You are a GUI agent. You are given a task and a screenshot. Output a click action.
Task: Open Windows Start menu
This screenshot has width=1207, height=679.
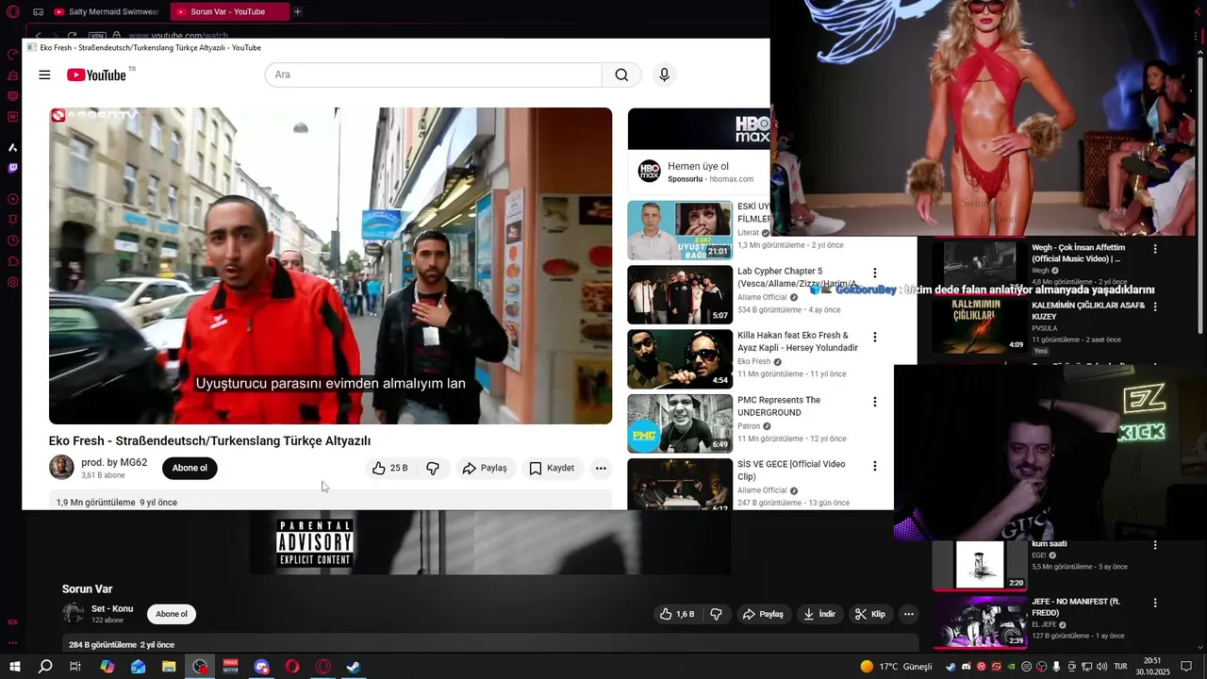pyautogui.click(x=14, y=667)
